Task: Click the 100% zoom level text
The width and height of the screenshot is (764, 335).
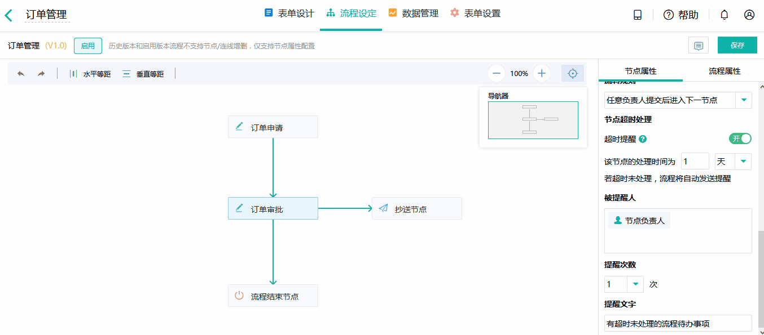Action: (519, 73)
